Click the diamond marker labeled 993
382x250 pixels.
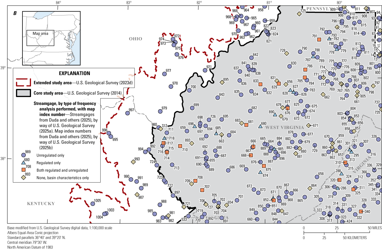tap(133, 162)
